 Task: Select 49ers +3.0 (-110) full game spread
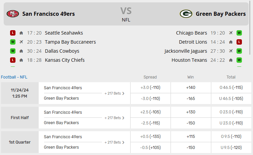click(x=150, y=88)
